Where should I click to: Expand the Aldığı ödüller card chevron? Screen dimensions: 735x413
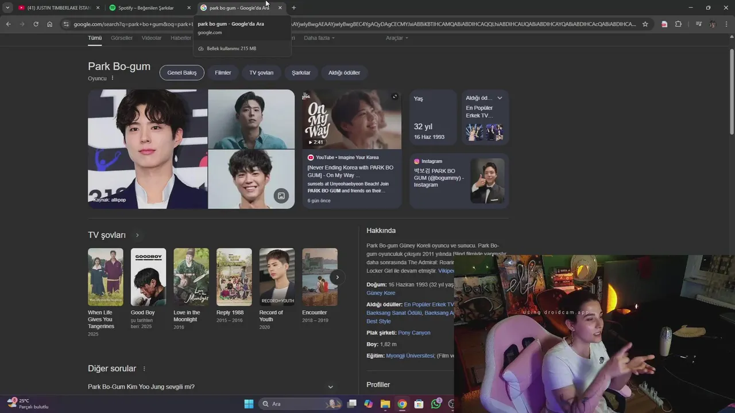[500, 98]
